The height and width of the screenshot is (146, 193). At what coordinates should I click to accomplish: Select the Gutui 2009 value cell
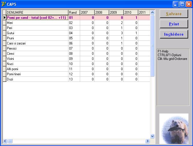click(116, 33)
